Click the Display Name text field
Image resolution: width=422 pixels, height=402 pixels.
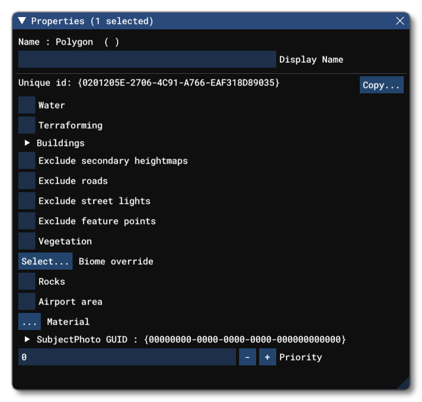(147, 60)
